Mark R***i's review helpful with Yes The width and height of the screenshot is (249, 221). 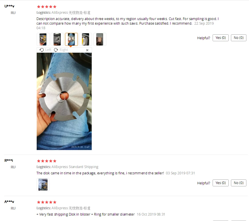[220, 183]
